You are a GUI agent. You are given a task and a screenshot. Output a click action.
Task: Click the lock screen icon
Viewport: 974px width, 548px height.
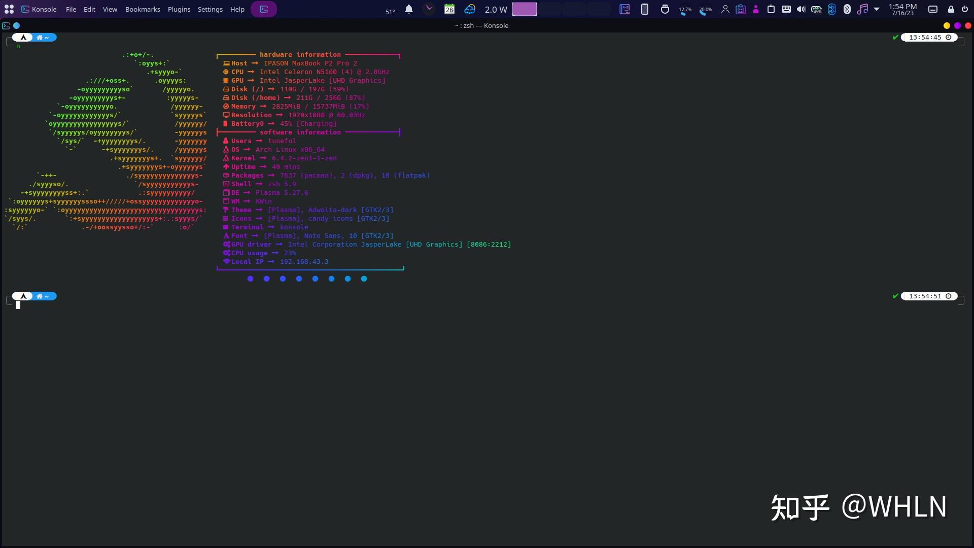pos(951,9)
